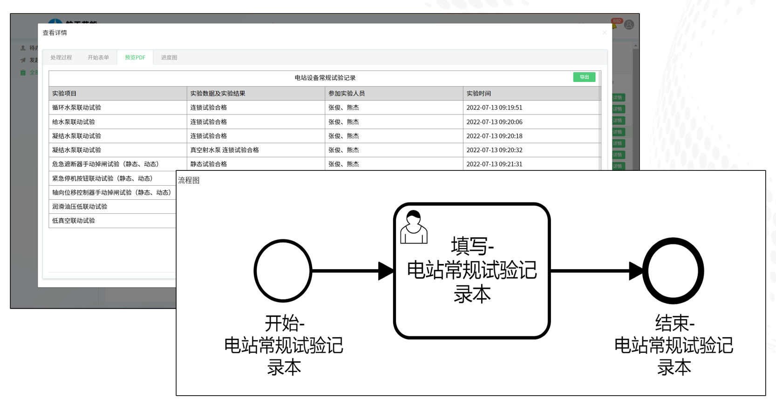Click the user task person icon in flowchart

tap(414, 227)
